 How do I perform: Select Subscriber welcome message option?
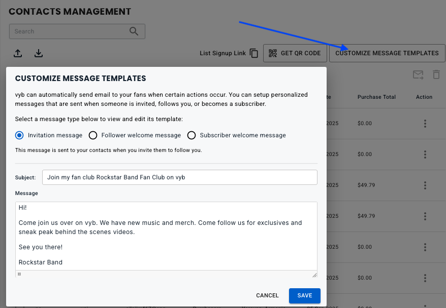192,135
